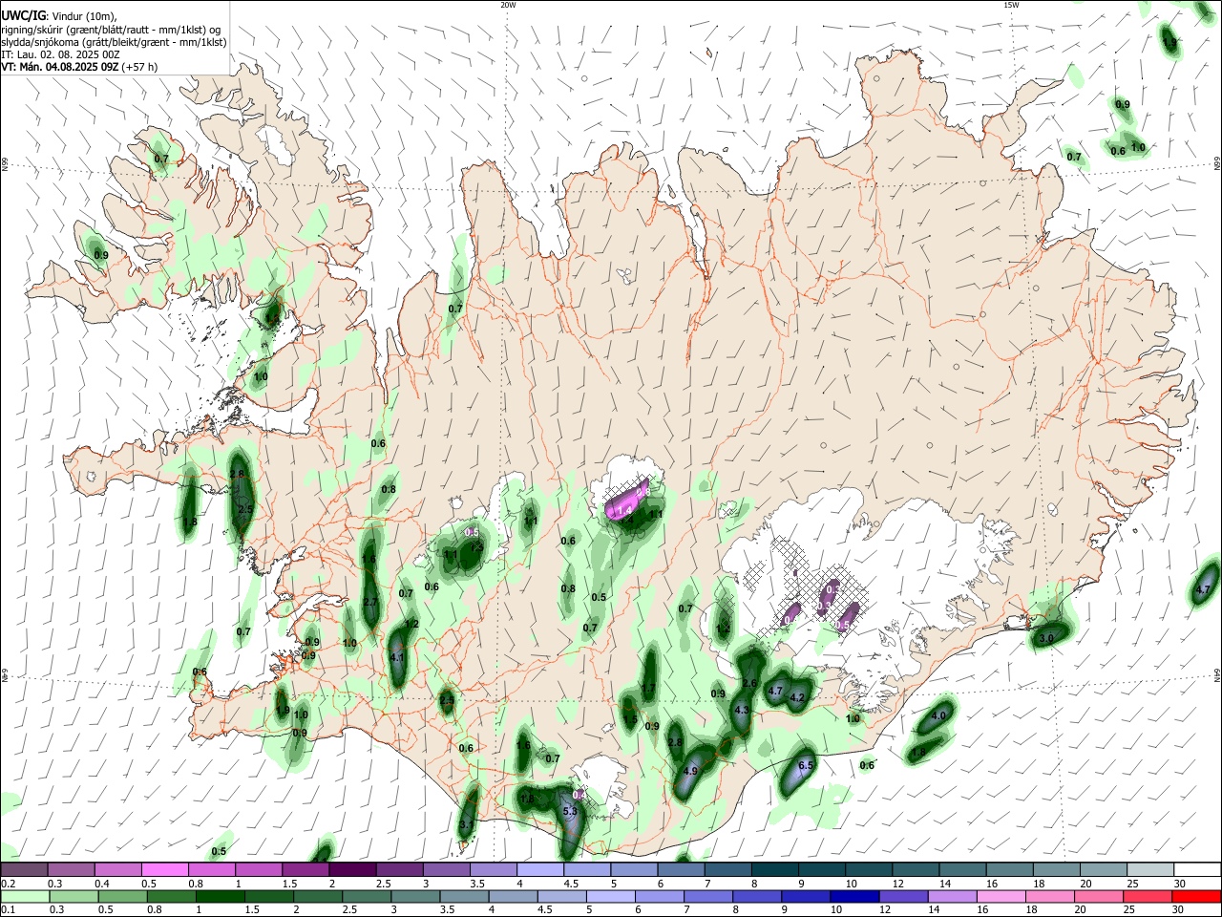
Task: Click the darkest purple swatch in upper legend
Action: [x=350, y=870]
